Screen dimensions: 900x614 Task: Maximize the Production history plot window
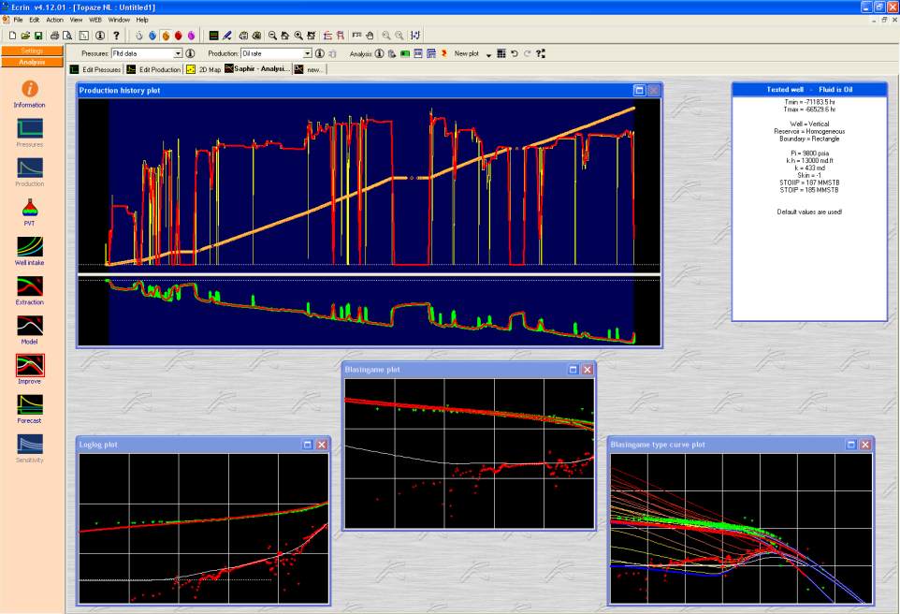[639, 91]
